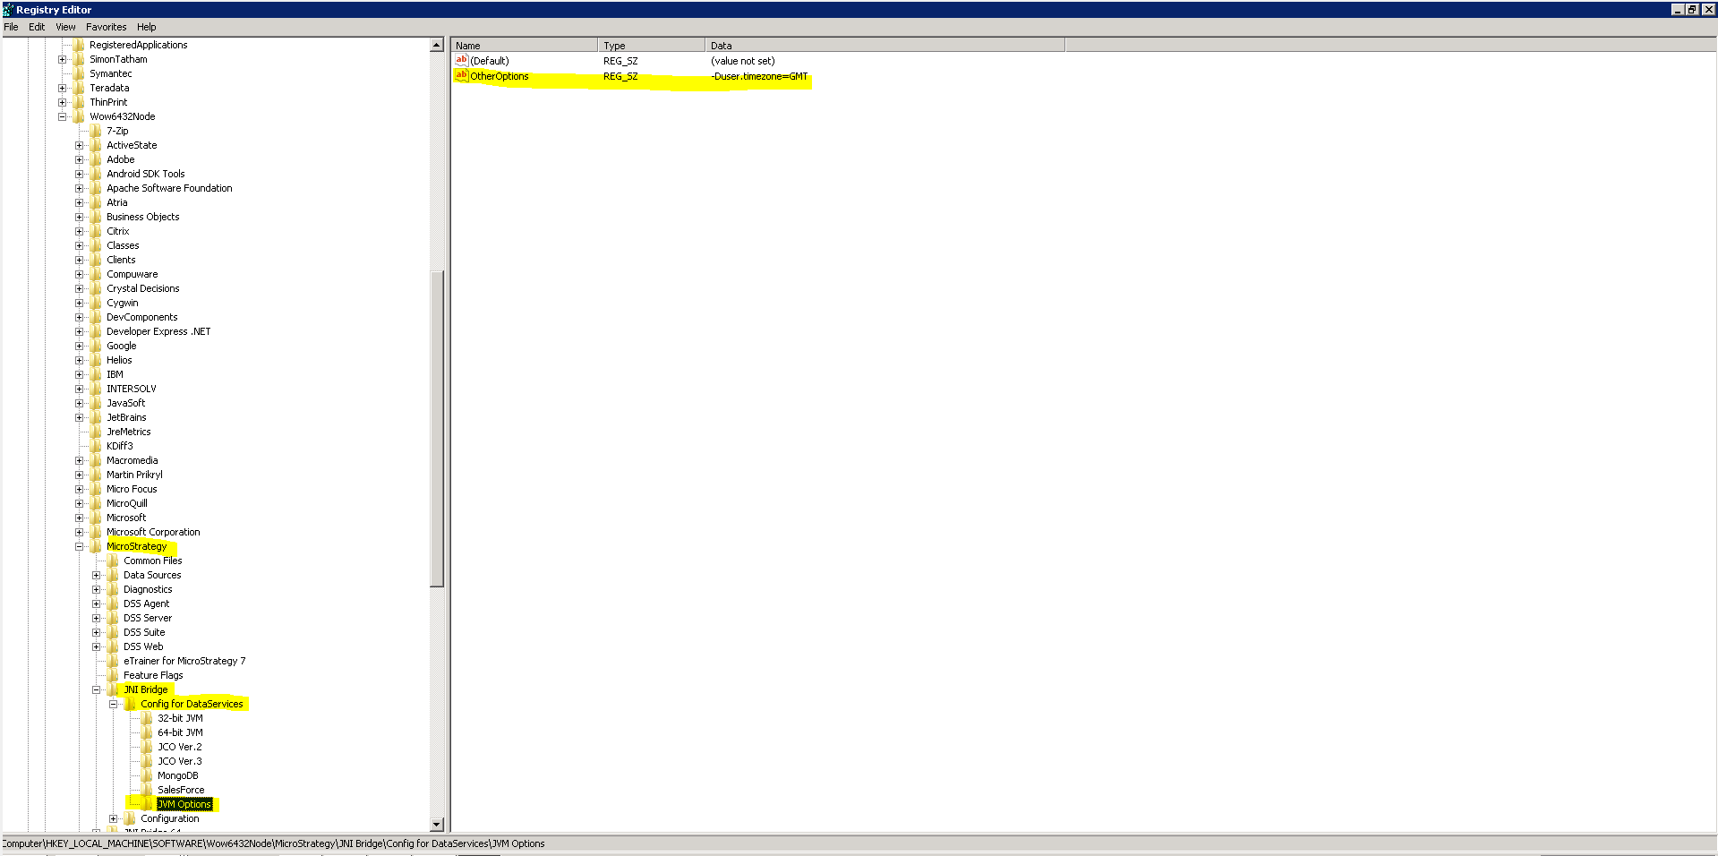Click the MicroStrategy key folder icon
The width and height of the screenshot is (1718, 856).
pos(96,546)
